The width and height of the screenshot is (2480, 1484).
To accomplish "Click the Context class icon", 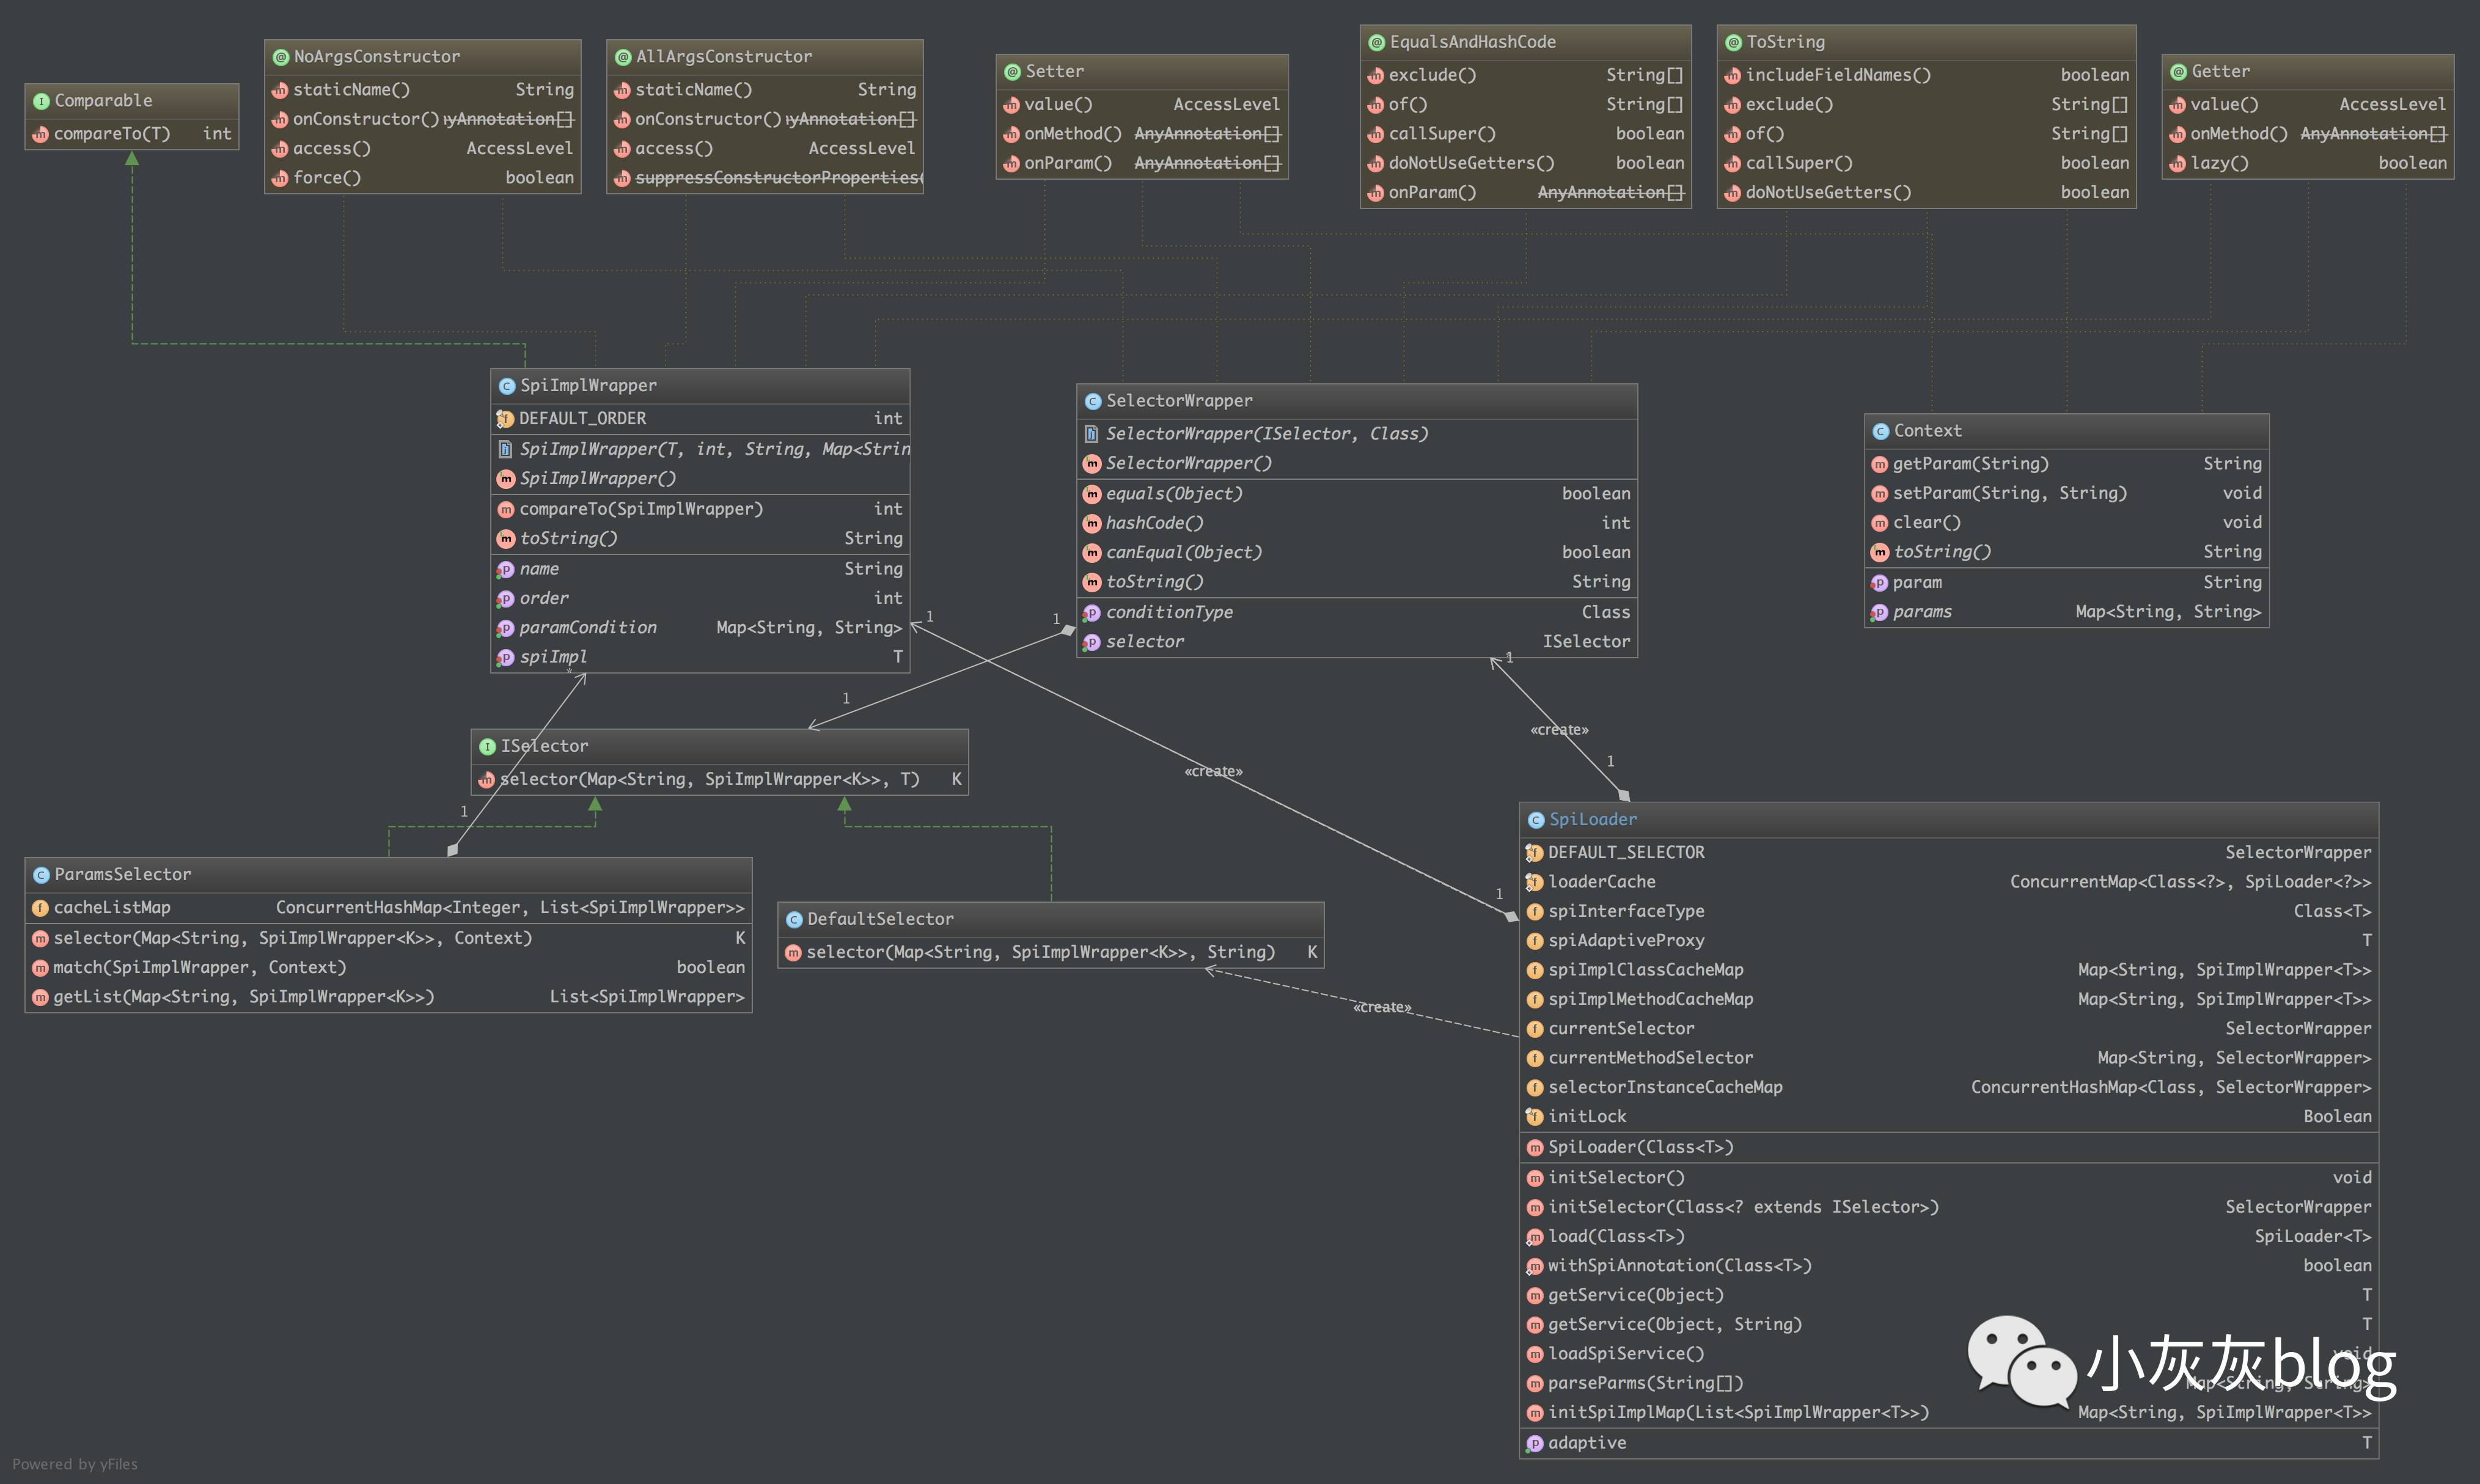I will [x=1880, y=431].
